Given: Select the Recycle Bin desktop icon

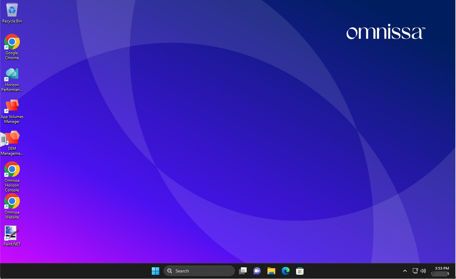Looking at the screenshot, I should click(12, 13).
